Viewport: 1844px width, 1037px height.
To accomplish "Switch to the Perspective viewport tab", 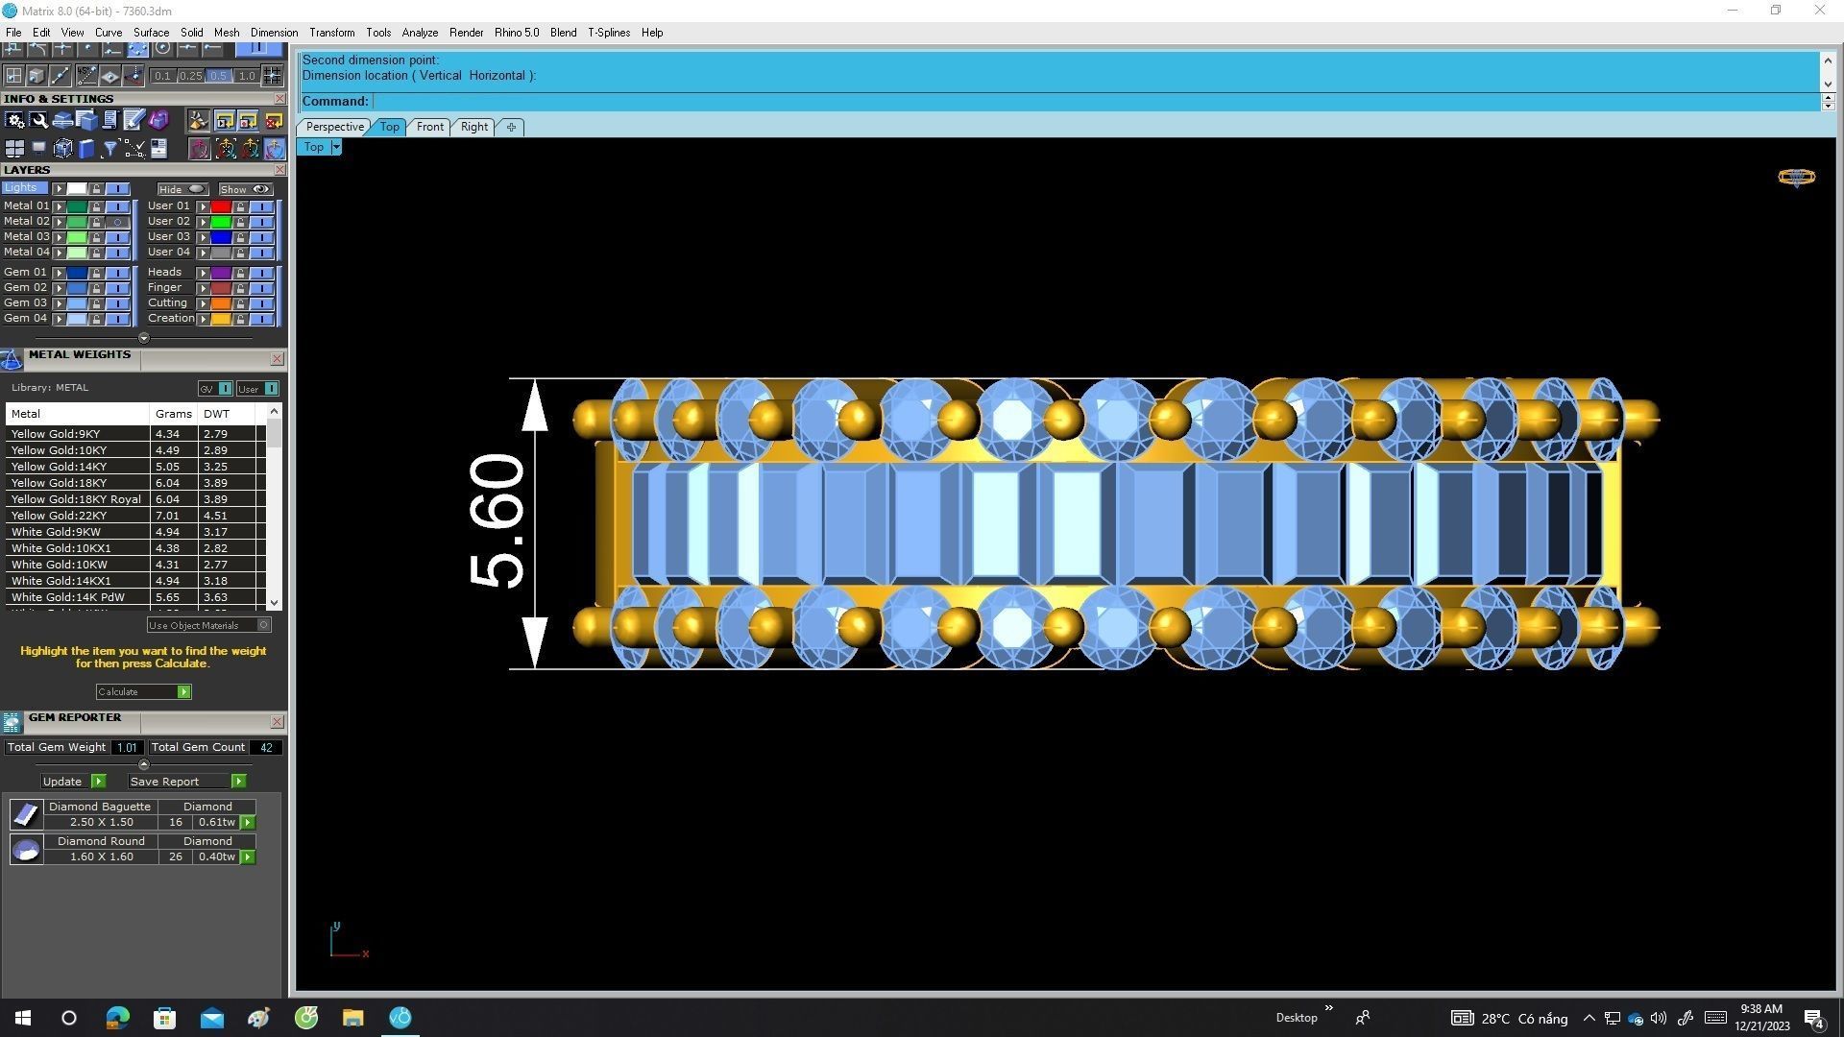I will click(334, 127).
